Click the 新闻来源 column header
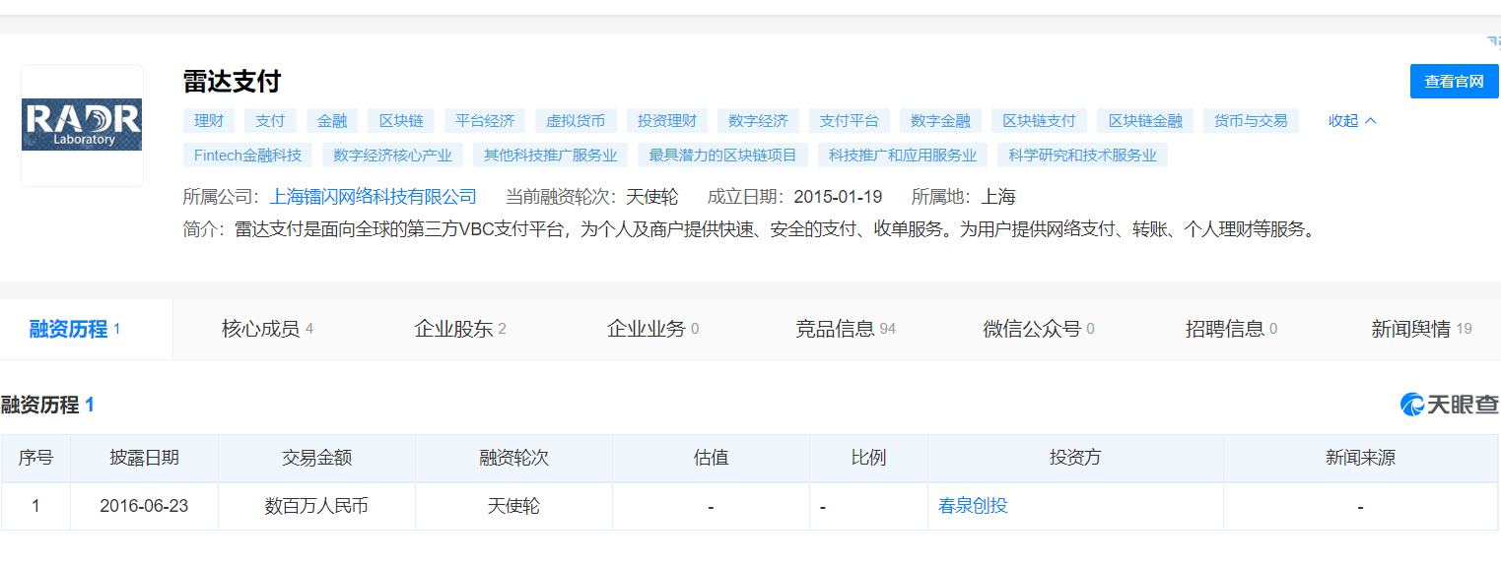The image size is (1501, 565). 1360,458
